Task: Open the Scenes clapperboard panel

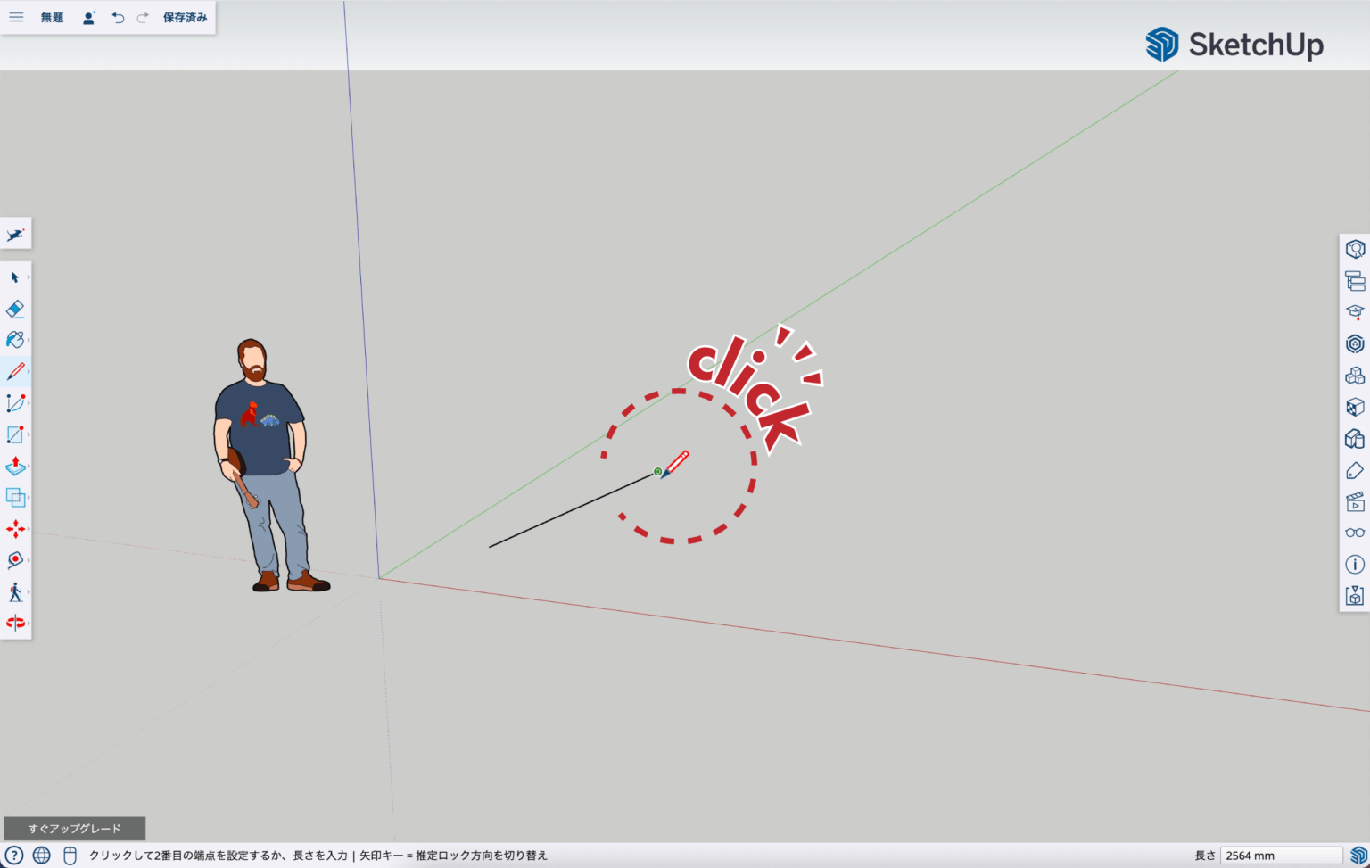Action: coord(1355,501)
